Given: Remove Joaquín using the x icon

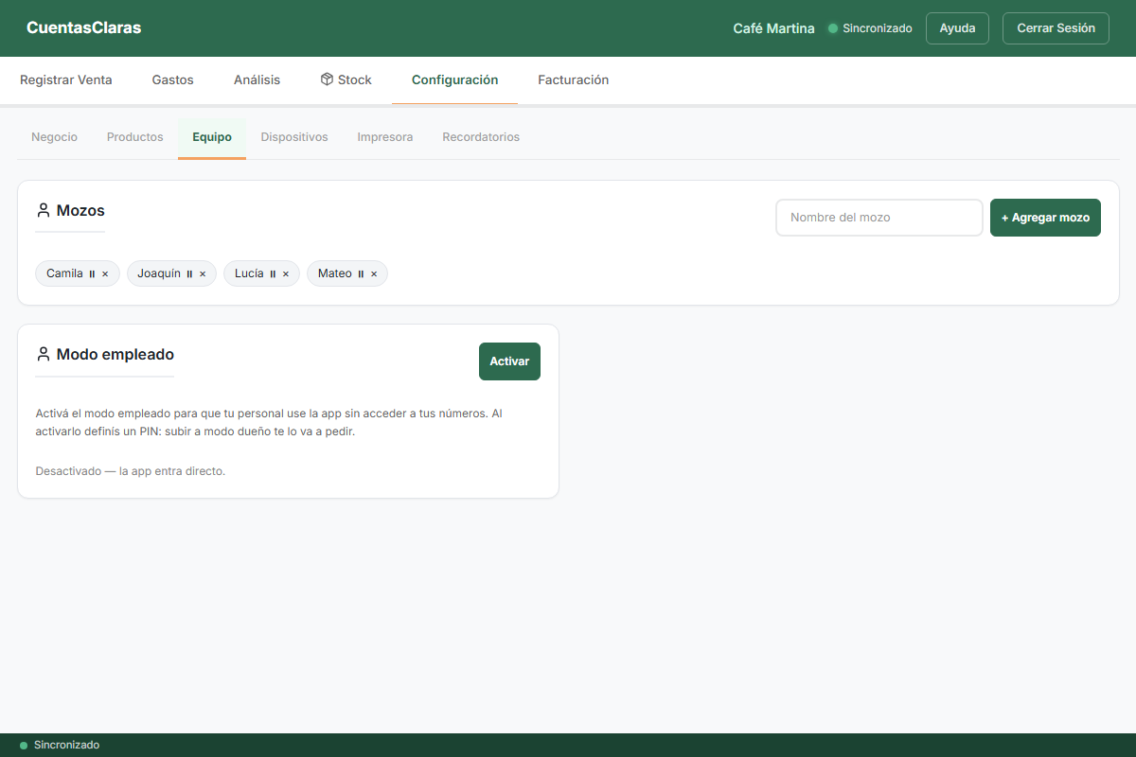Looking at the screenshot, I should 203,273.
